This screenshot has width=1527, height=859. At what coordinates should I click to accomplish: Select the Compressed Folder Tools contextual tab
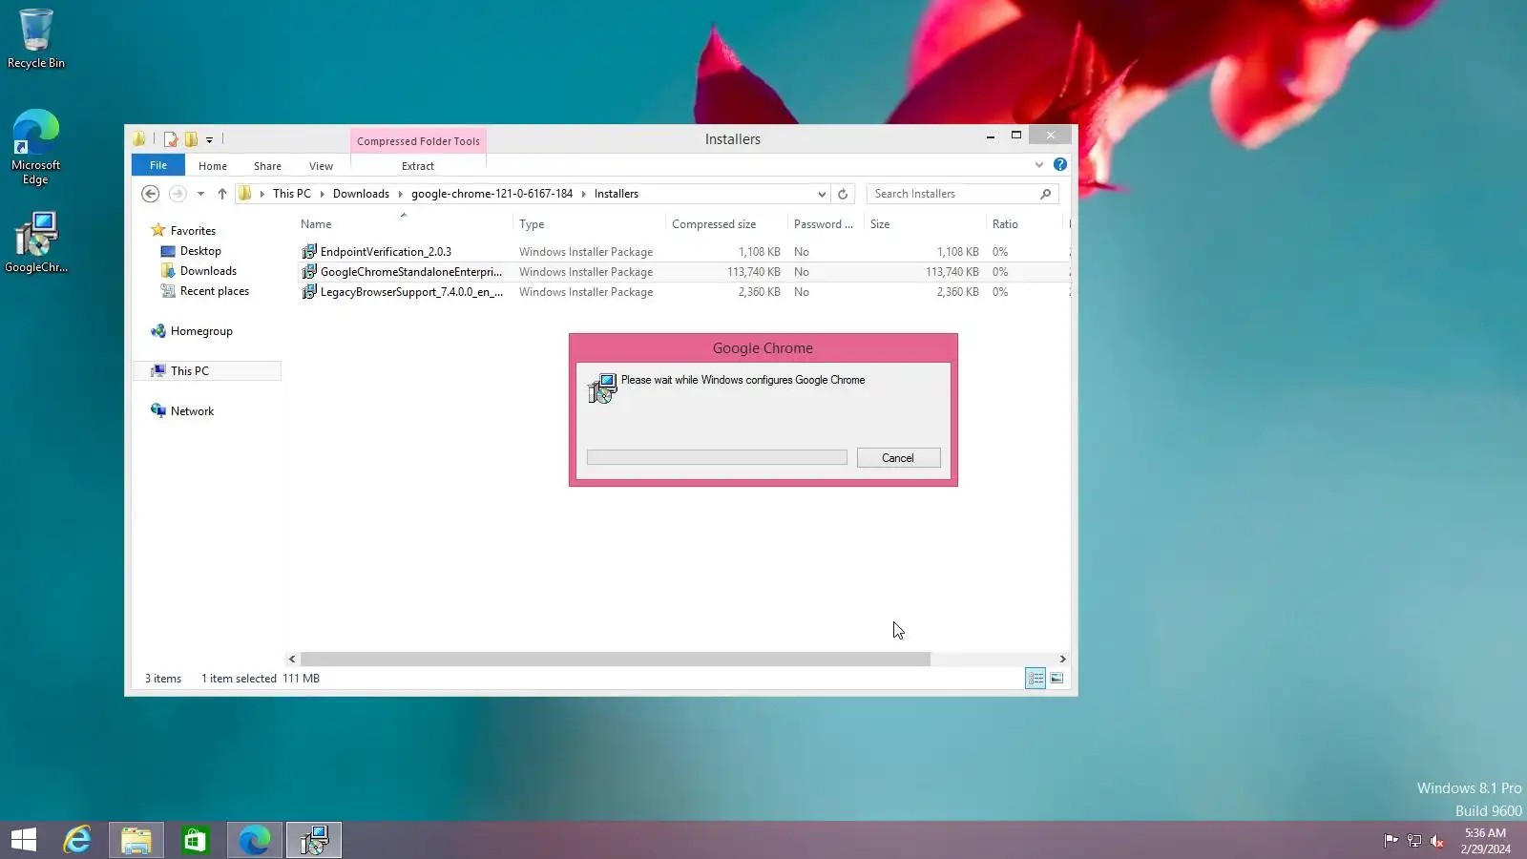(x=418, y=141)
